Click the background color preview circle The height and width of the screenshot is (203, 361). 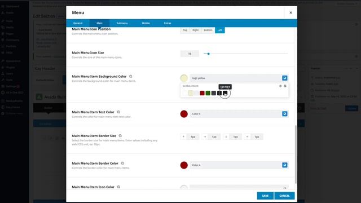(184, 78)
